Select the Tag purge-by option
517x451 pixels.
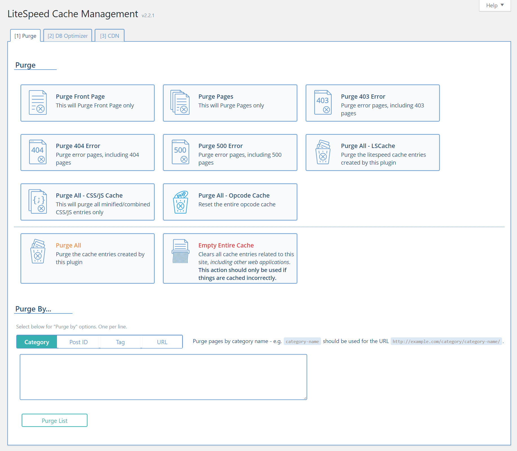[x=120, y=342]
